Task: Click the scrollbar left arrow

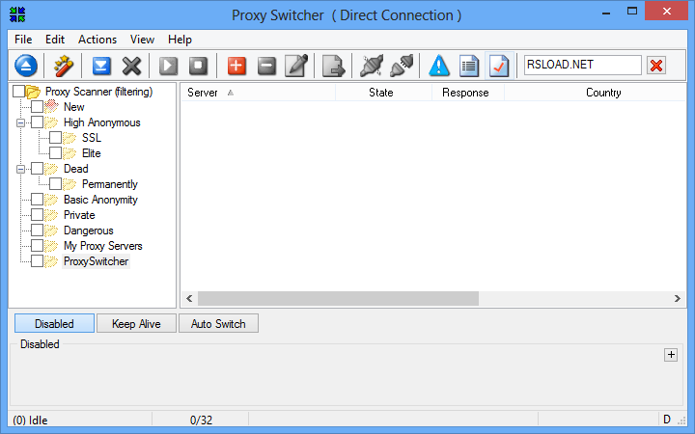Action: [189, 298]
